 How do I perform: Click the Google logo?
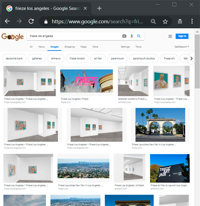[12, 37]
